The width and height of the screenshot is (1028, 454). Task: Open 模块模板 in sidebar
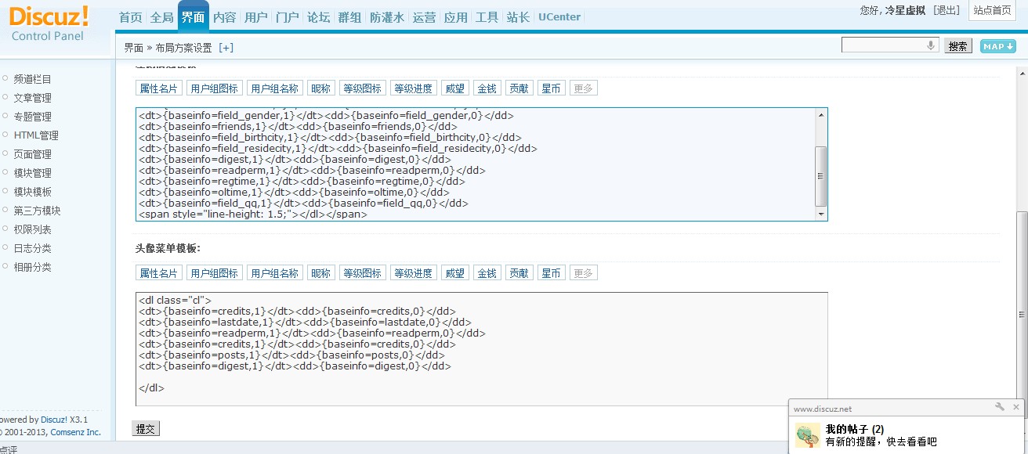click(x=32, y=192)
